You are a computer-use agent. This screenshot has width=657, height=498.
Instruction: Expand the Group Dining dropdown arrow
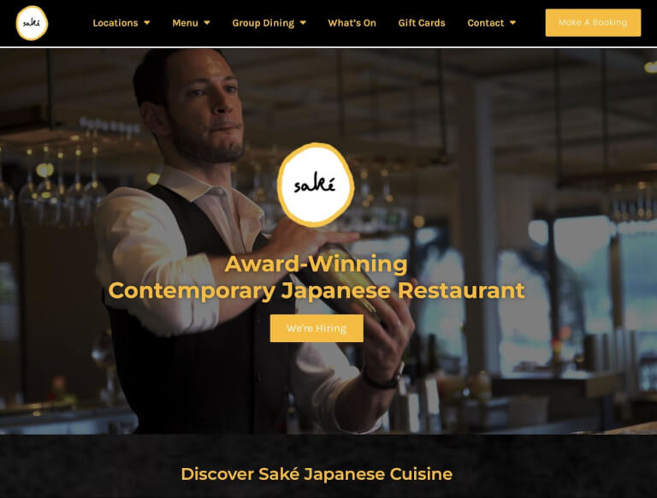pyautogui.click(x=303, y=23)
